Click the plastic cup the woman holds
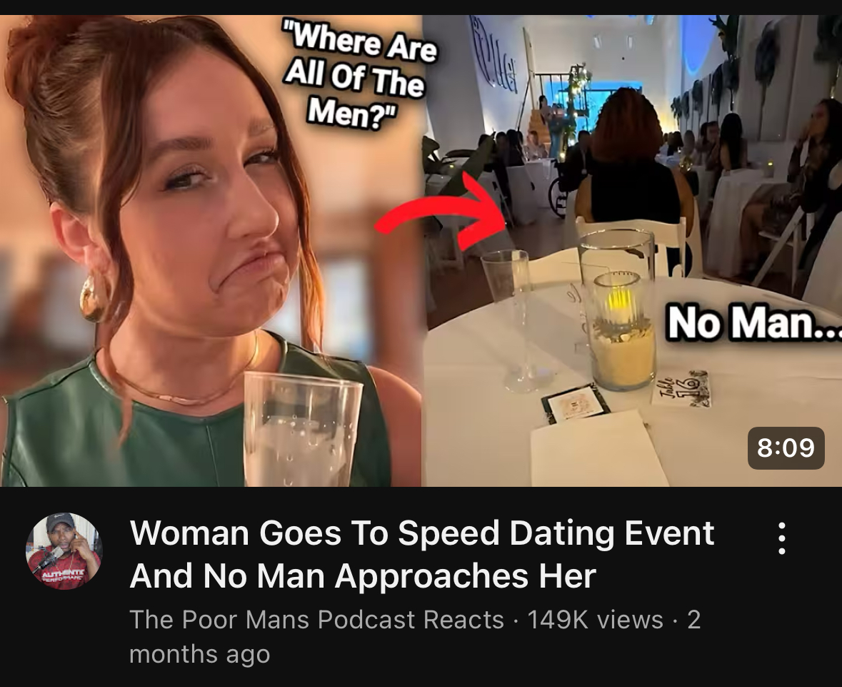842x687 pixels. tap(303, 428)
